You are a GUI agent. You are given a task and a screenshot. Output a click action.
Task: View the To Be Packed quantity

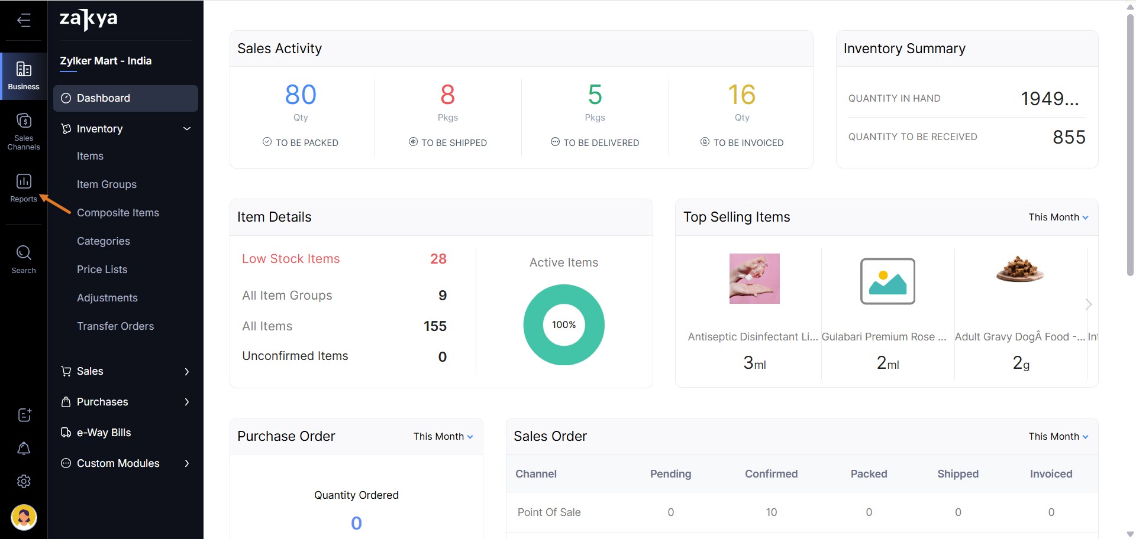[301, 95]
